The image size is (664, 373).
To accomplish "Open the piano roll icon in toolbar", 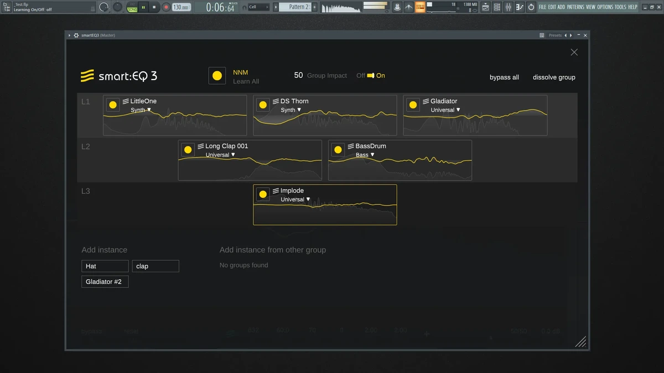I will 520,7.
